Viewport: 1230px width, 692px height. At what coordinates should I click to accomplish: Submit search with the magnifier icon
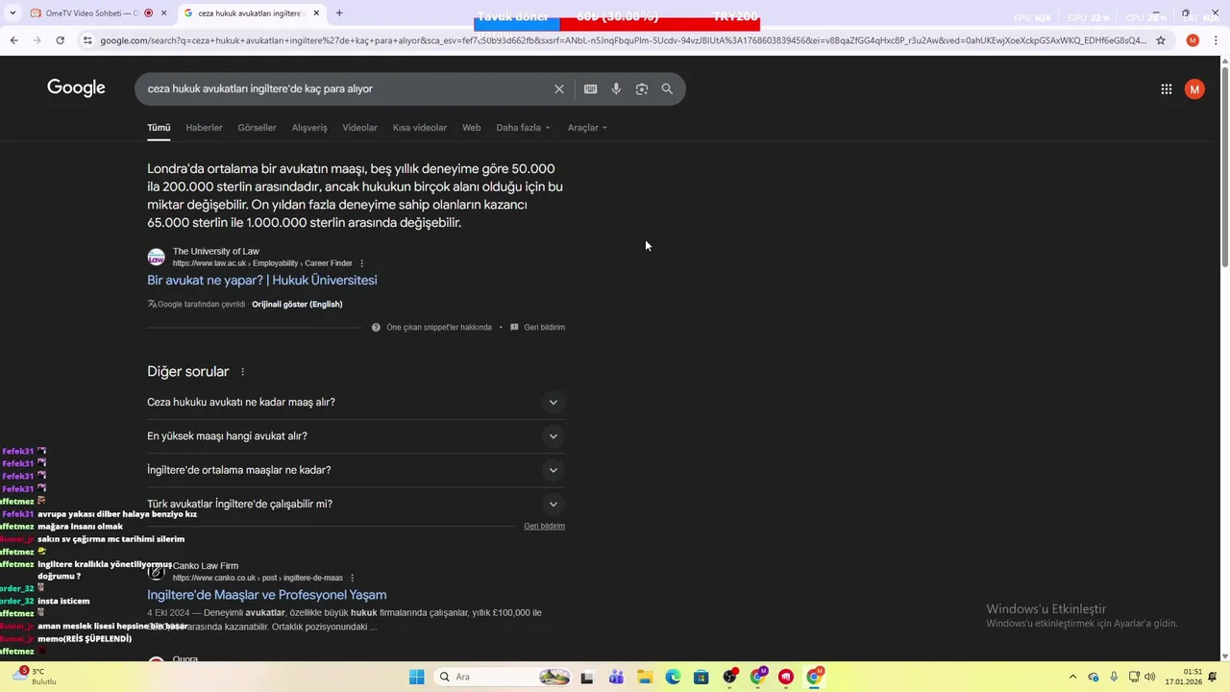click(x=667, y=88)
